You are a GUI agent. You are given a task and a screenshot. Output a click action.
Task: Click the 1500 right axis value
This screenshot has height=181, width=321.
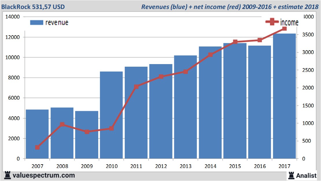click(x=308, y=106)
